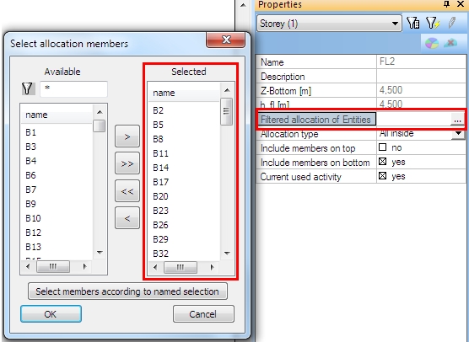Toggle Include members on bottom checkbox
The image size is (469, 342).
click(382, 162)
